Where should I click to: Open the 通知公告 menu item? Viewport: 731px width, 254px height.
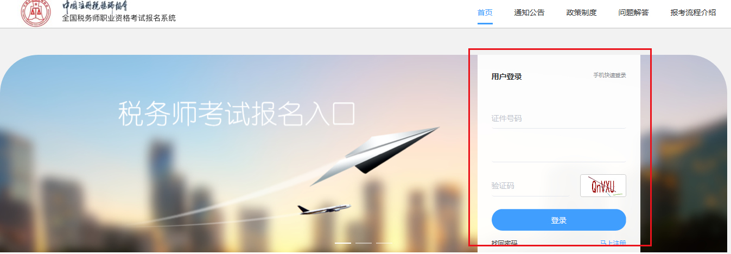coord(529,12)
